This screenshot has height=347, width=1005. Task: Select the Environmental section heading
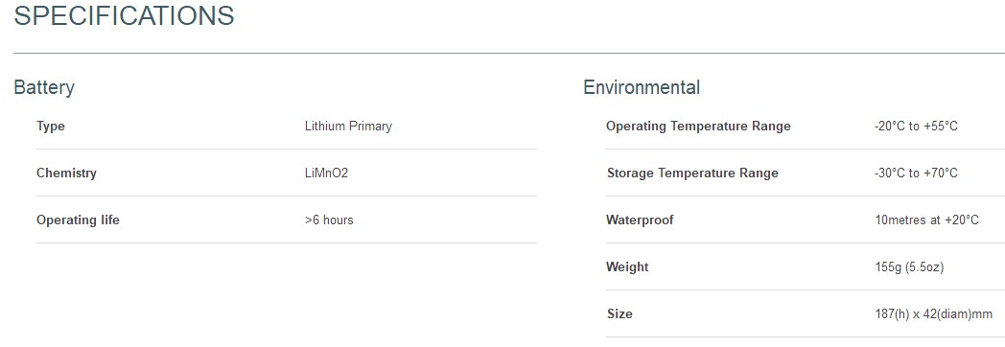click(642, 87)
